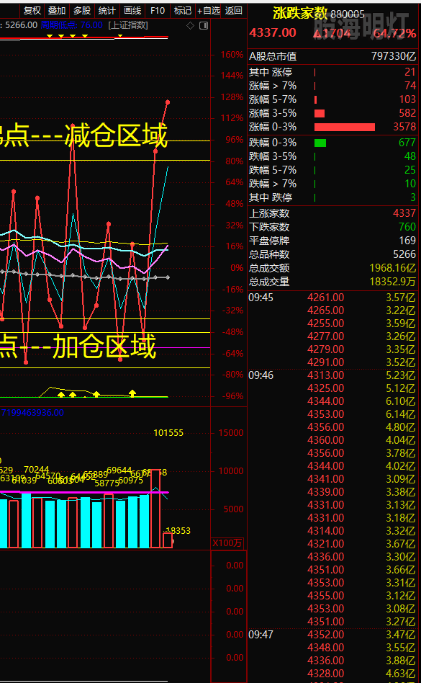Add to watchlist with +自选
The image size is (421, 683).
208,11
